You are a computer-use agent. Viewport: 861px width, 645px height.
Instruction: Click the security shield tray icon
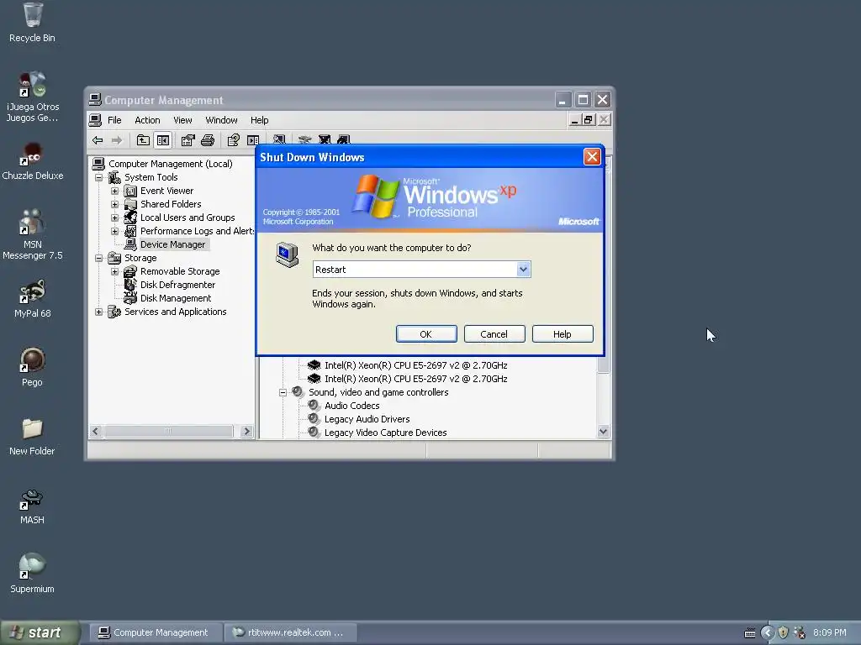tap(784, 633)
